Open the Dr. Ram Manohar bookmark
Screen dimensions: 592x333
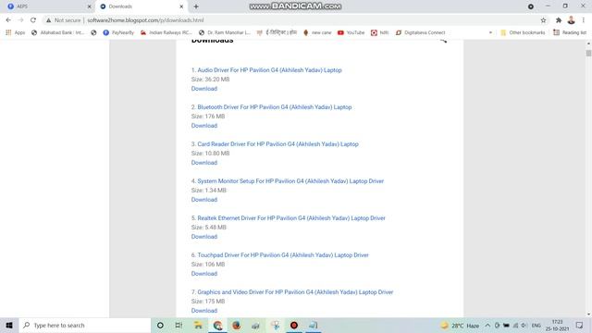coord(224,33)
